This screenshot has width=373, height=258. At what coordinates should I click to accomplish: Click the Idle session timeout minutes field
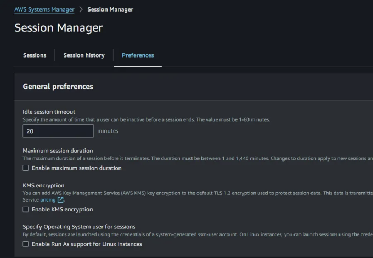[x=58, y=131]
